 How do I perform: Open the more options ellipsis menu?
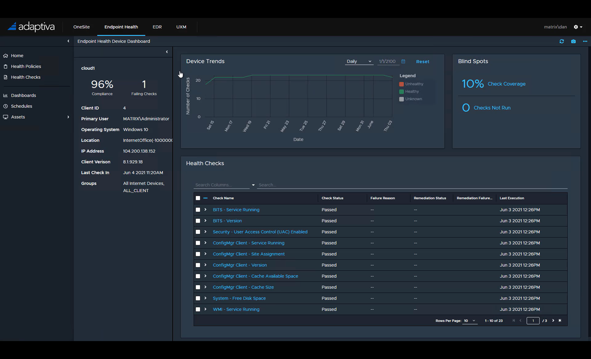click(585, 41)
